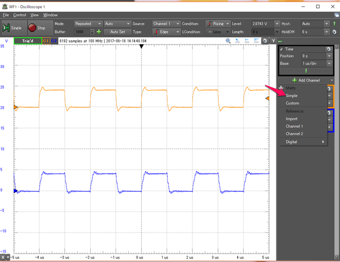This screenshot has width=340, height=262.
Task: Click the zoom magnifier icon above plot
Action: click(228, 41)
